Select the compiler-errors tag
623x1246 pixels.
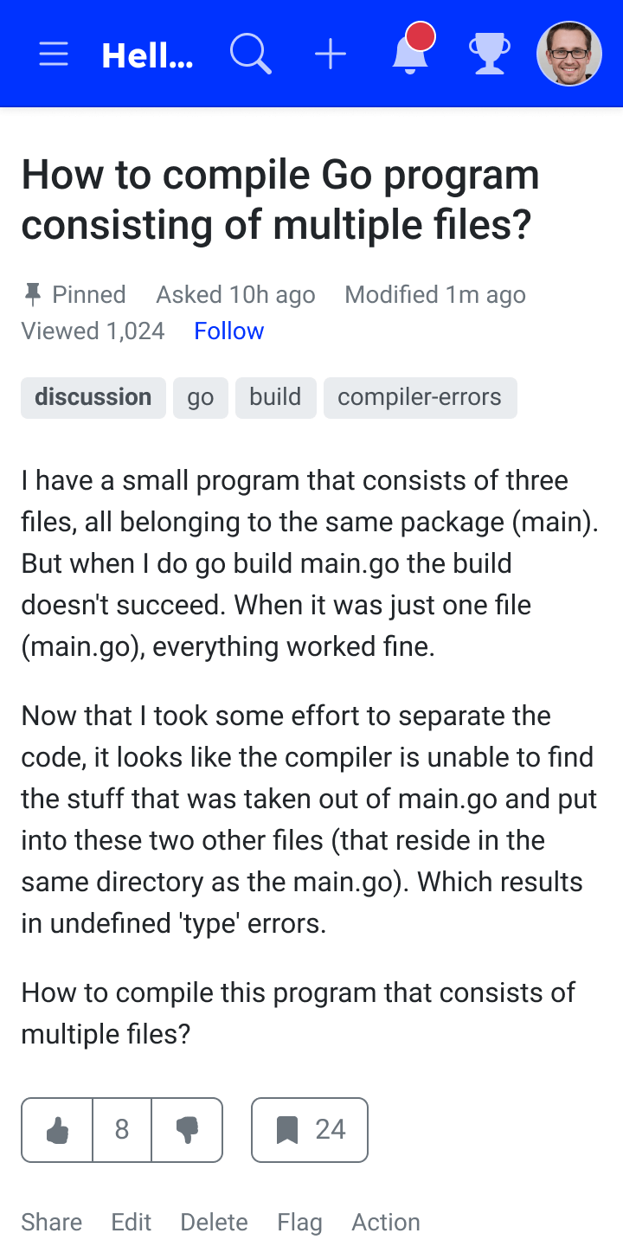click(x=421, y=397)
